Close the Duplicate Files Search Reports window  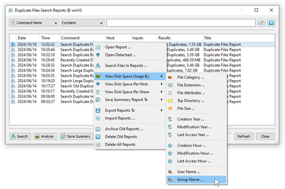click(271, 10)
